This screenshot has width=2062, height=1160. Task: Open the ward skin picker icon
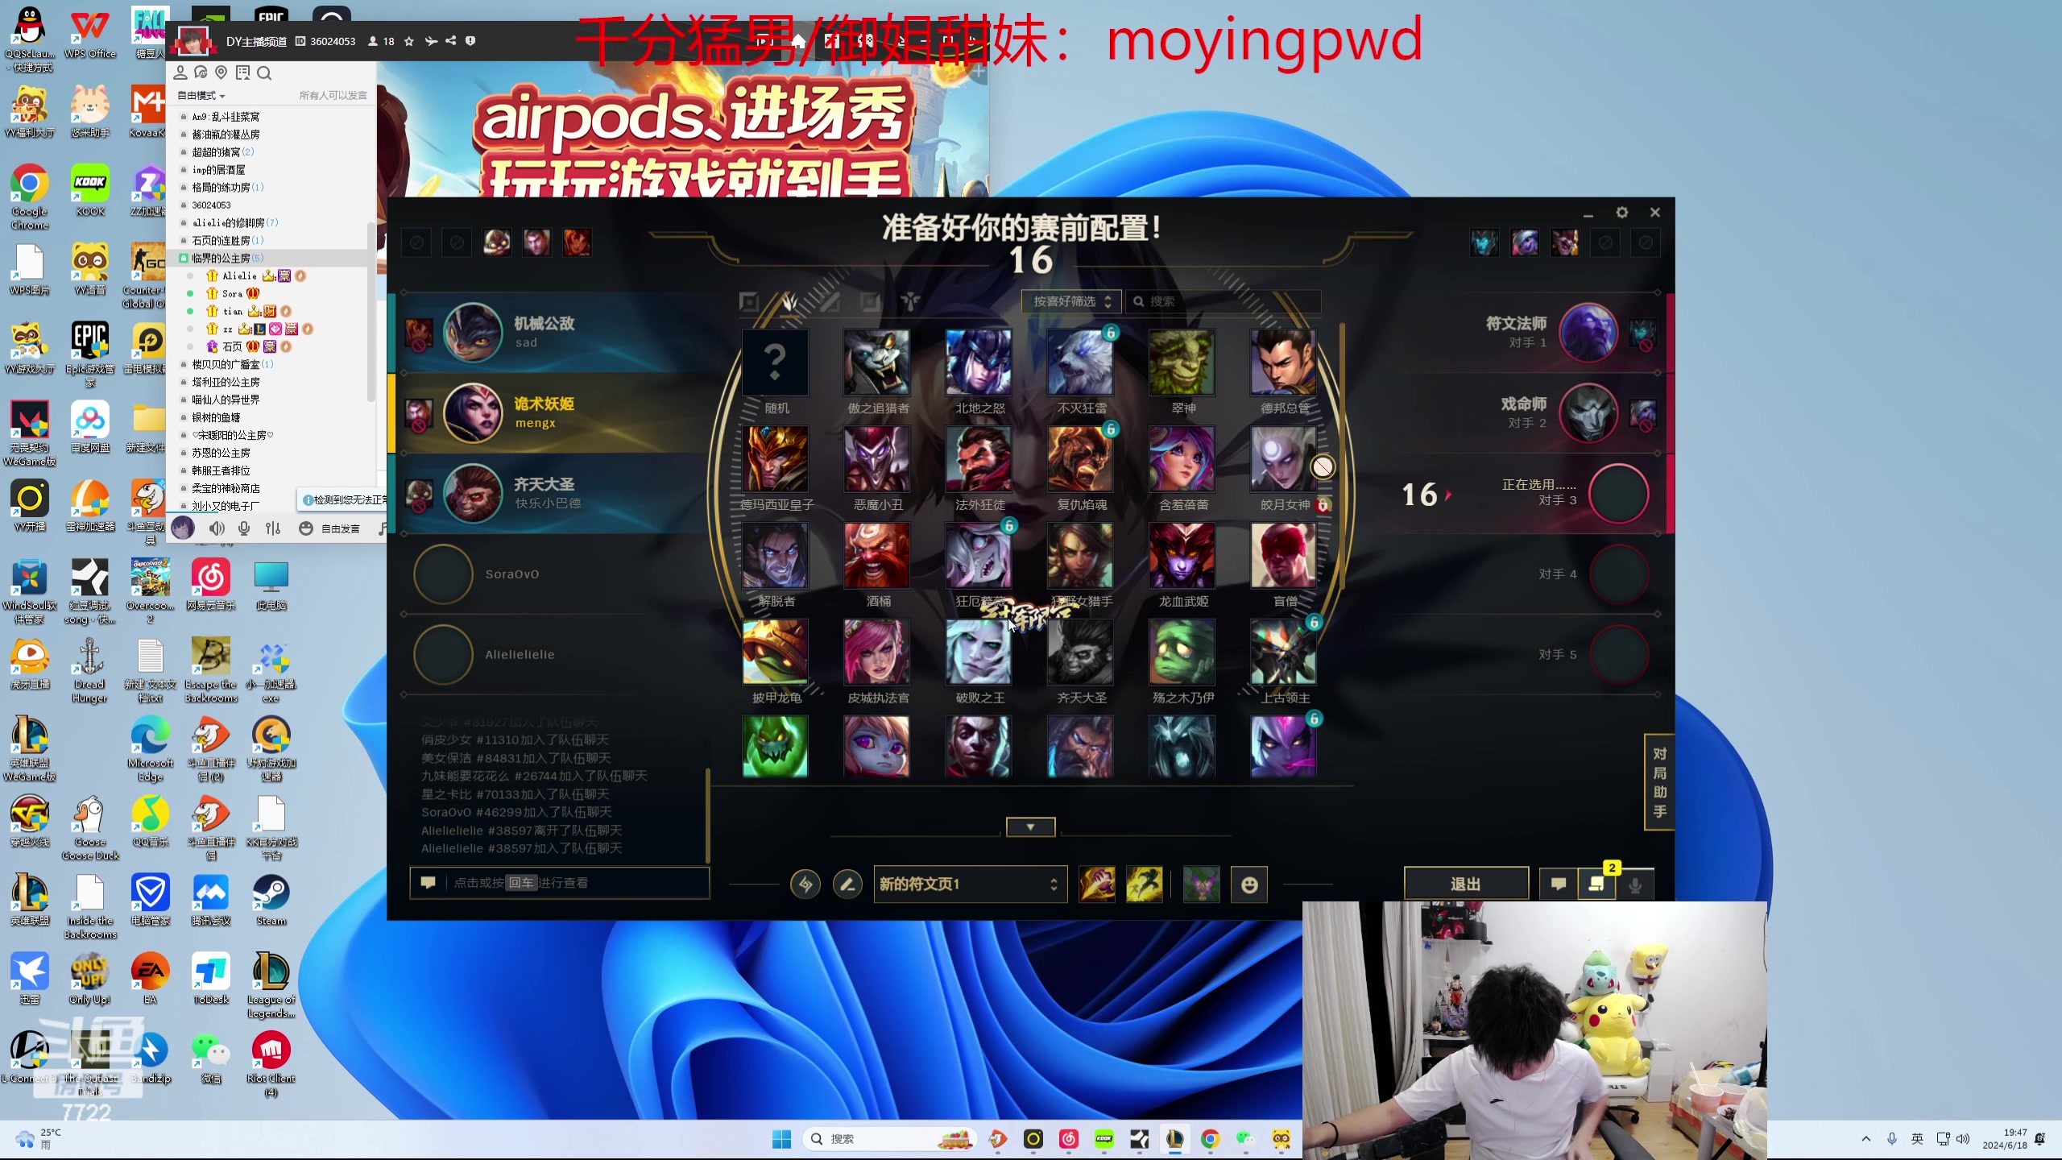(1201, 884)
